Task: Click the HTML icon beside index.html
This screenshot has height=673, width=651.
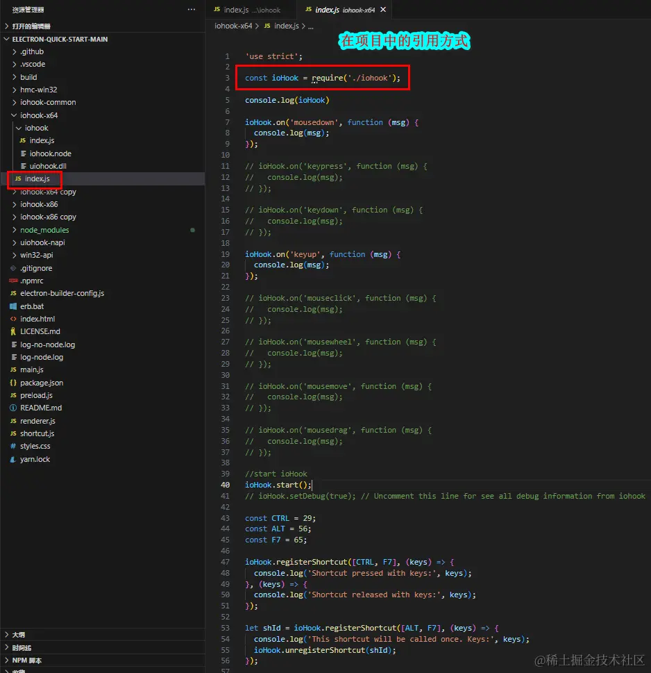Action: coord(13,319)
